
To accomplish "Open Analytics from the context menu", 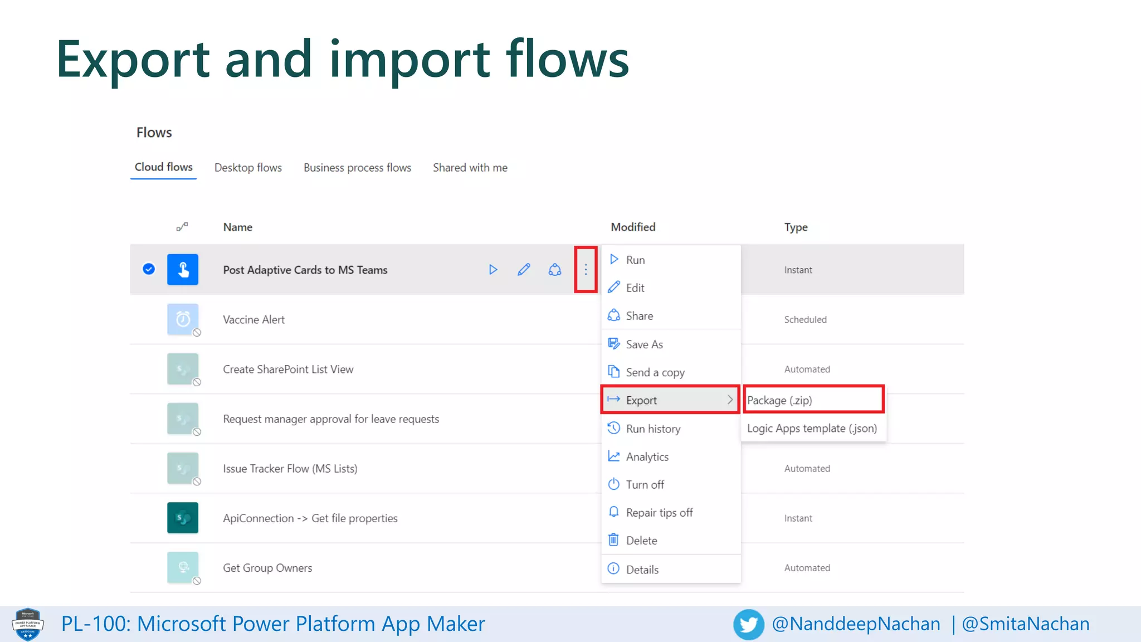I will coord(671,456).
